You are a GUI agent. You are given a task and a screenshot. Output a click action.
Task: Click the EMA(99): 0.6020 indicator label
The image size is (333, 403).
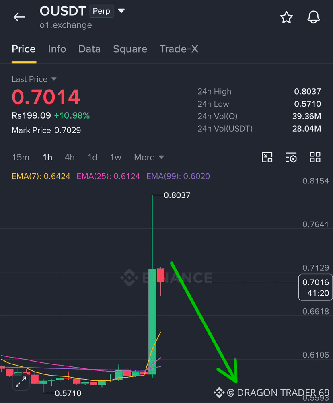(178, 176)
